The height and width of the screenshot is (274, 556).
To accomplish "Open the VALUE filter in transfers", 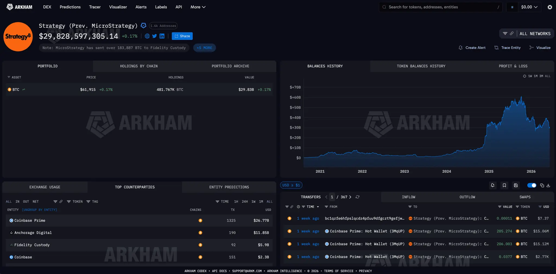I will pos(505,207).
